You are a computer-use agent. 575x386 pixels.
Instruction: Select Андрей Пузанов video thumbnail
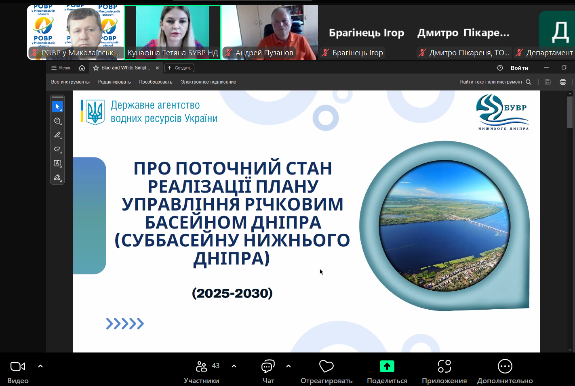coord(270,32)
